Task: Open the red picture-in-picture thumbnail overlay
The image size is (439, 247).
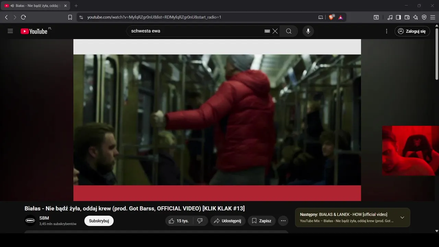Action: pos(411,151)
